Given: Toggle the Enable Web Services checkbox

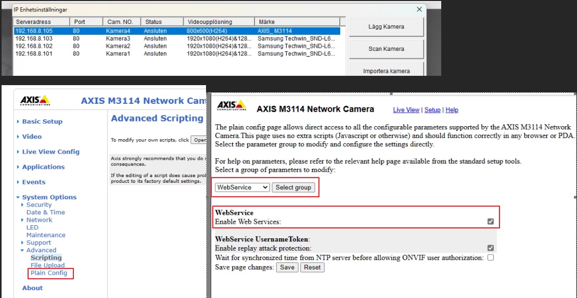Looking at the screenshot, I should (x=490, y=221).
